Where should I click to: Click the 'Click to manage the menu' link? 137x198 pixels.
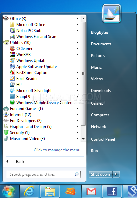point(57,150)
